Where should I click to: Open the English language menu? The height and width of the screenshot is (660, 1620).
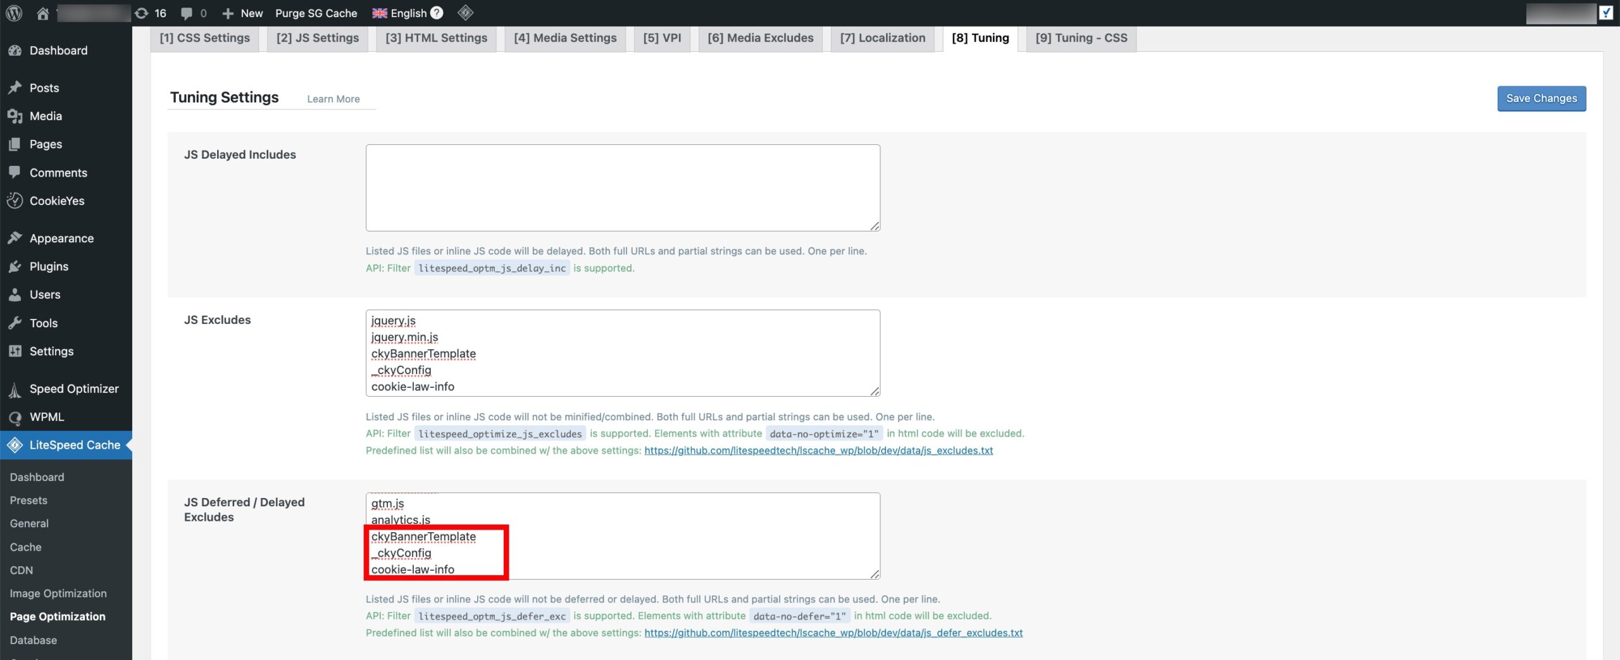pos(408,13)
